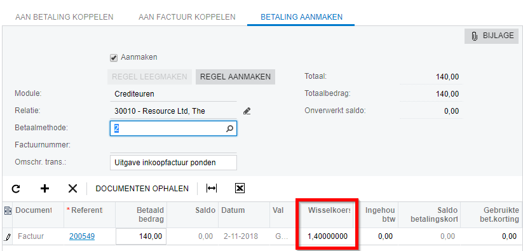Open Betaalmethode lookup magnifier
The width and height of the screenshot is (523, 251).
tap(229, 128)
